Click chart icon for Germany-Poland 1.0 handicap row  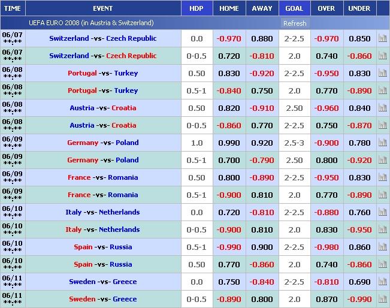[x=382, y=143]
